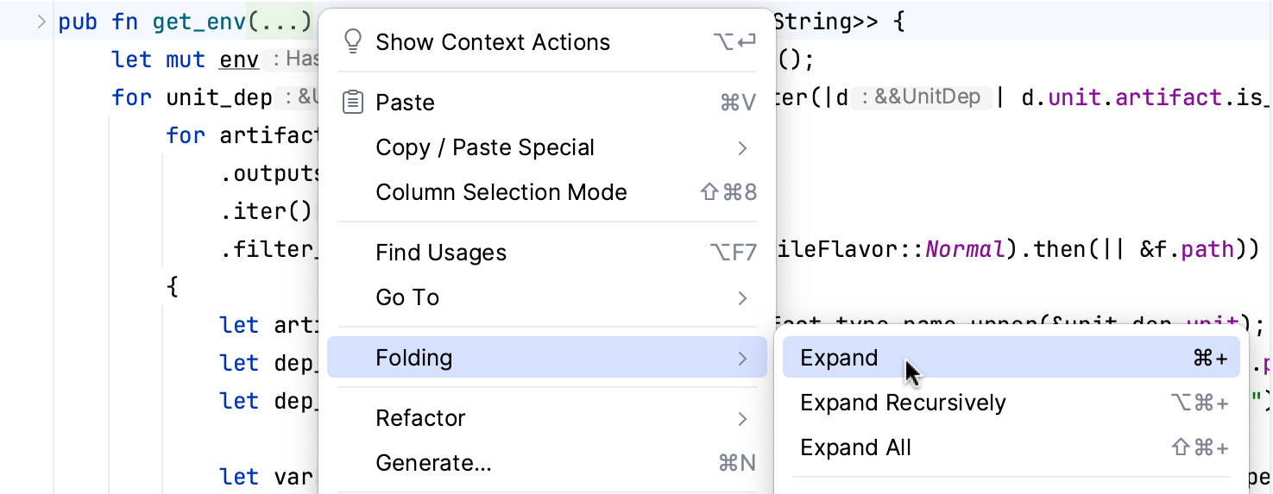Open the Copy / Paste Special submenu arrow
Viewport: 1273px width, 494px height.
point(742,148)
